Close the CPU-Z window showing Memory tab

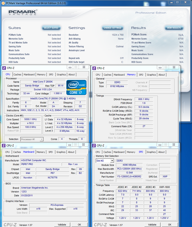(x=174, y=67)
